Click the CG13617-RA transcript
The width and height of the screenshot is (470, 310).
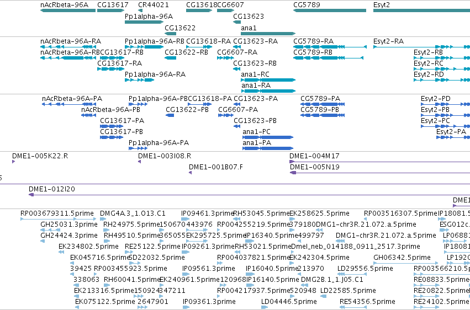[110, 69]
